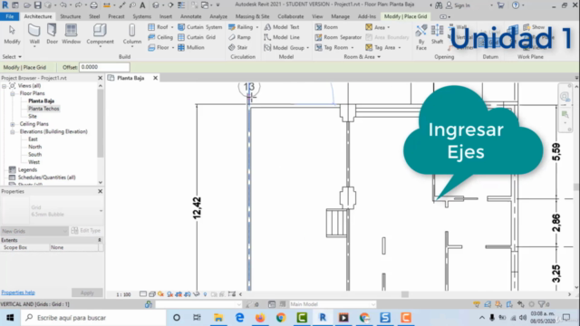The width and height of the screenshot is (580, 326).
Task: Select the Curtain System tool
Action: point(199,27)
